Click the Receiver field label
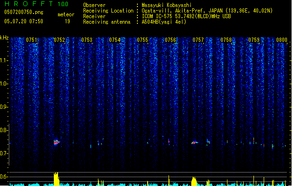The width and height of the screenshot is (292, 186). 94,16
